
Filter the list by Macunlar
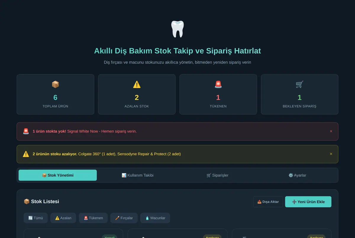coord(155,218)
